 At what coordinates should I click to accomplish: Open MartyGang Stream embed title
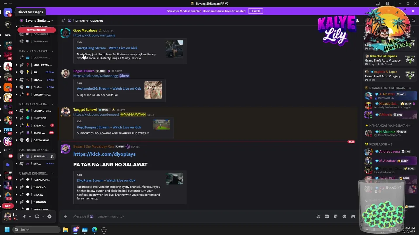click(x=107, y=48)
